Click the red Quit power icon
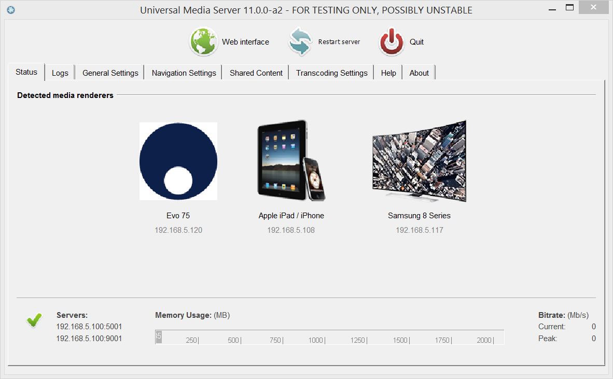Screen dimensions: 613x379 [392, 41]
